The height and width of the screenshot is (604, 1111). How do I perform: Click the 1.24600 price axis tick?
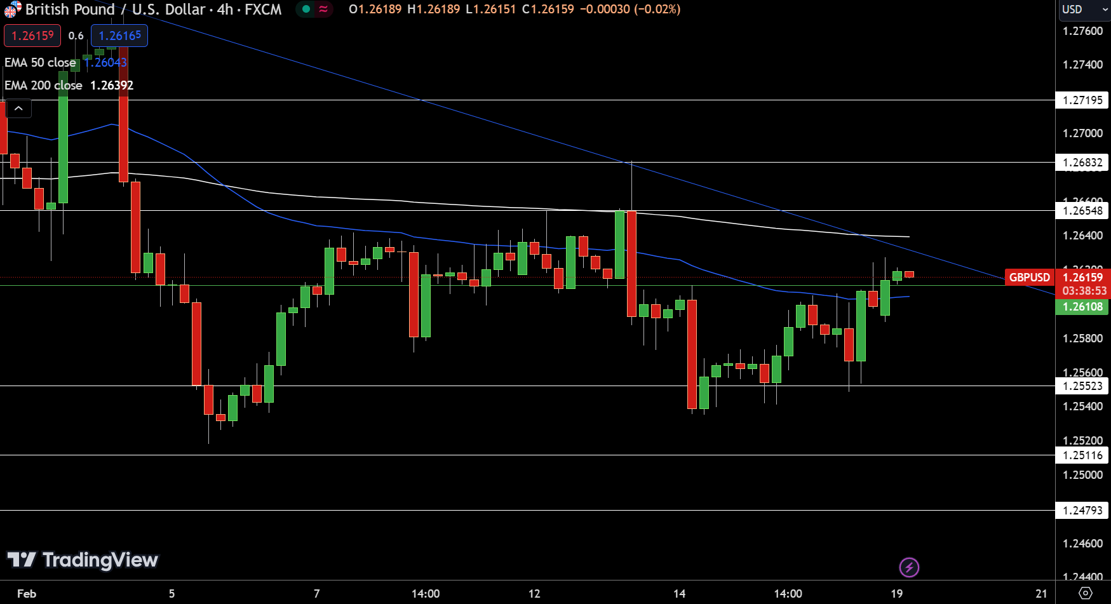click(1082, 544)
